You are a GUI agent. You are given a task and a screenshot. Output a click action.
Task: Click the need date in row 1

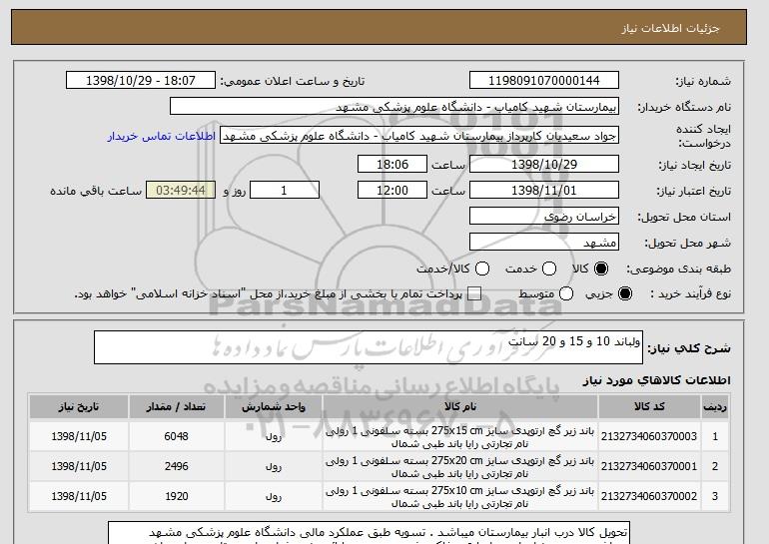(x=79, y=436)
